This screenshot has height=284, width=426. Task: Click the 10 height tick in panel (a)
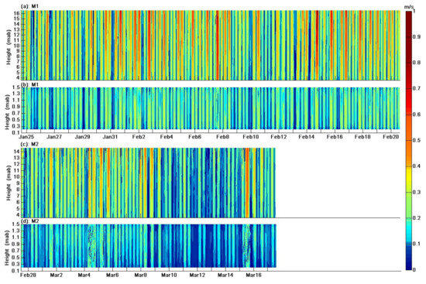17,46
